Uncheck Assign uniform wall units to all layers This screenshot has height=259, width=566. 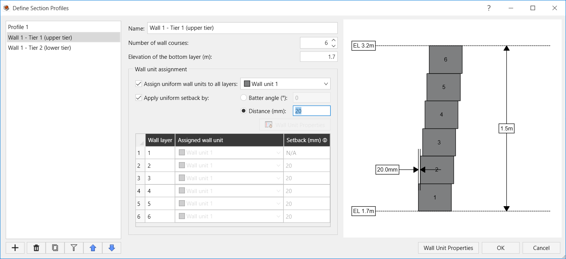[138, 84]
